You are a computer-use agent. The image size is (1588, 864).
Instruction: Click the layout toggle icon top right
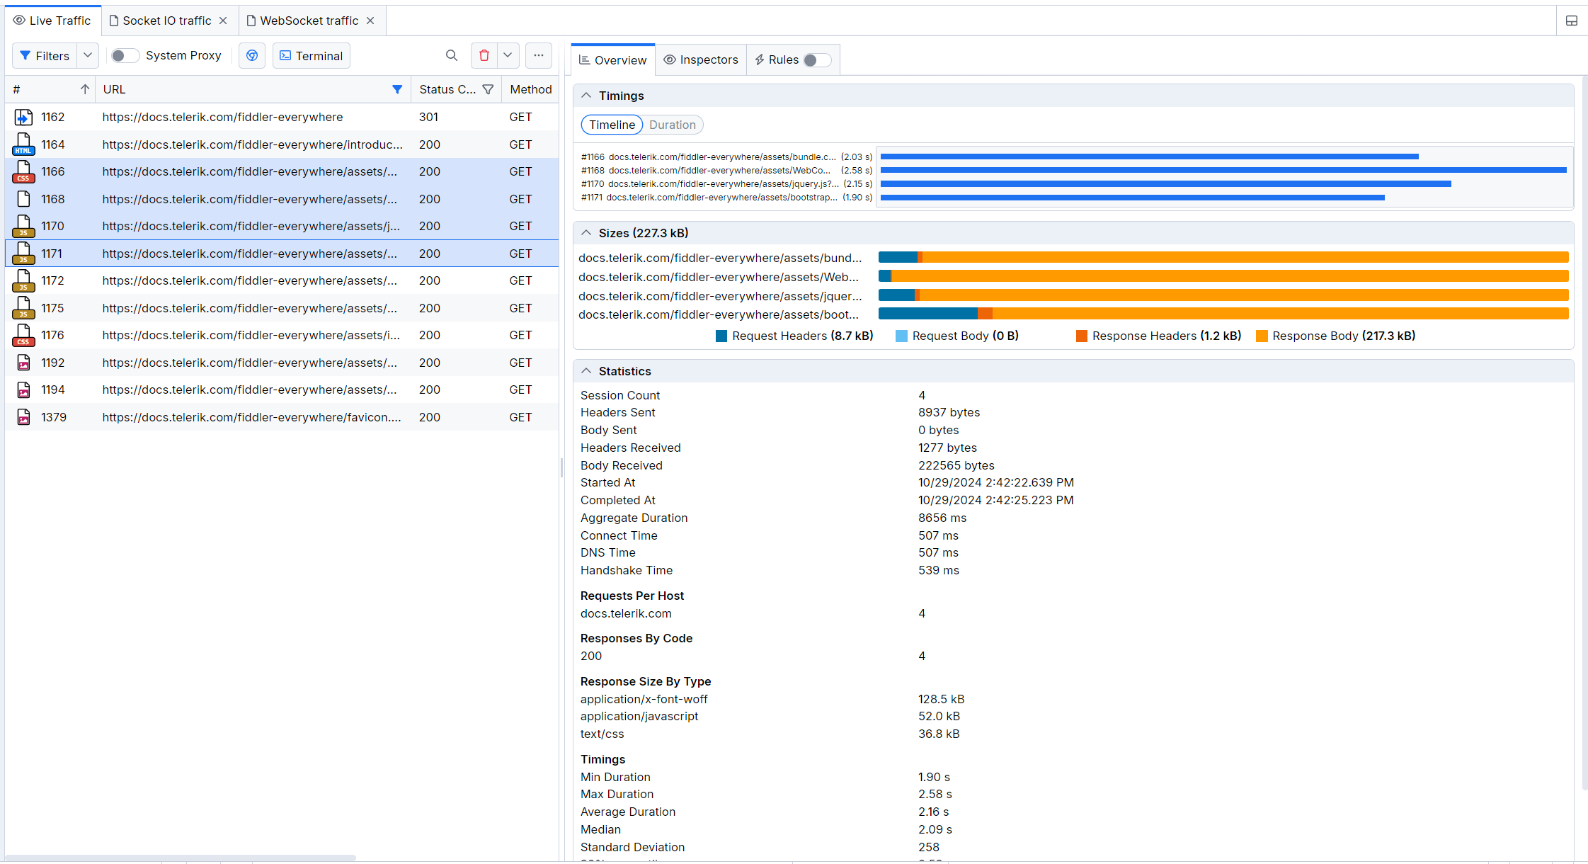[x=1572, y=21]
